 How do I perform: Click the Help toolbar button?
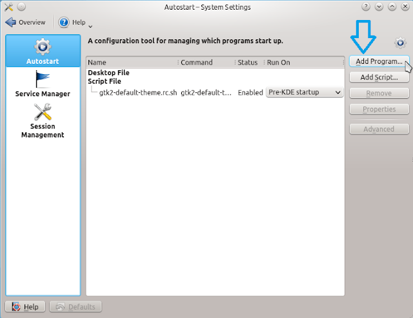(x=72, y=23)
